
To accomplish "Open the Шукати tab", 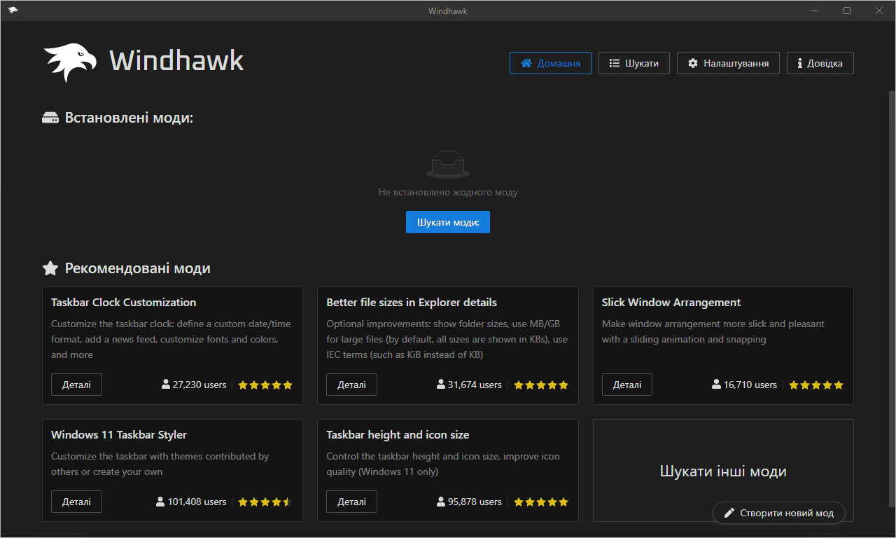I will click(633, 63).
